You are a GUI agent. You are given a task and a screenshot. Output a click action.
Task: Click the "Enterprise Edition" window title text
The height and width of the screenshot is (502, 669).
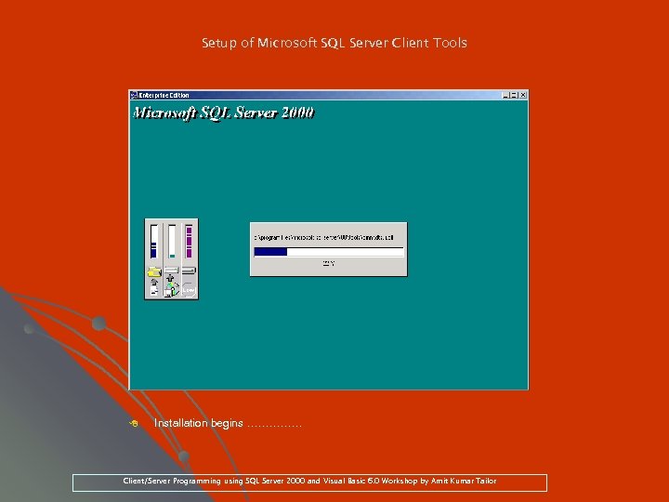tap(164, 95)
